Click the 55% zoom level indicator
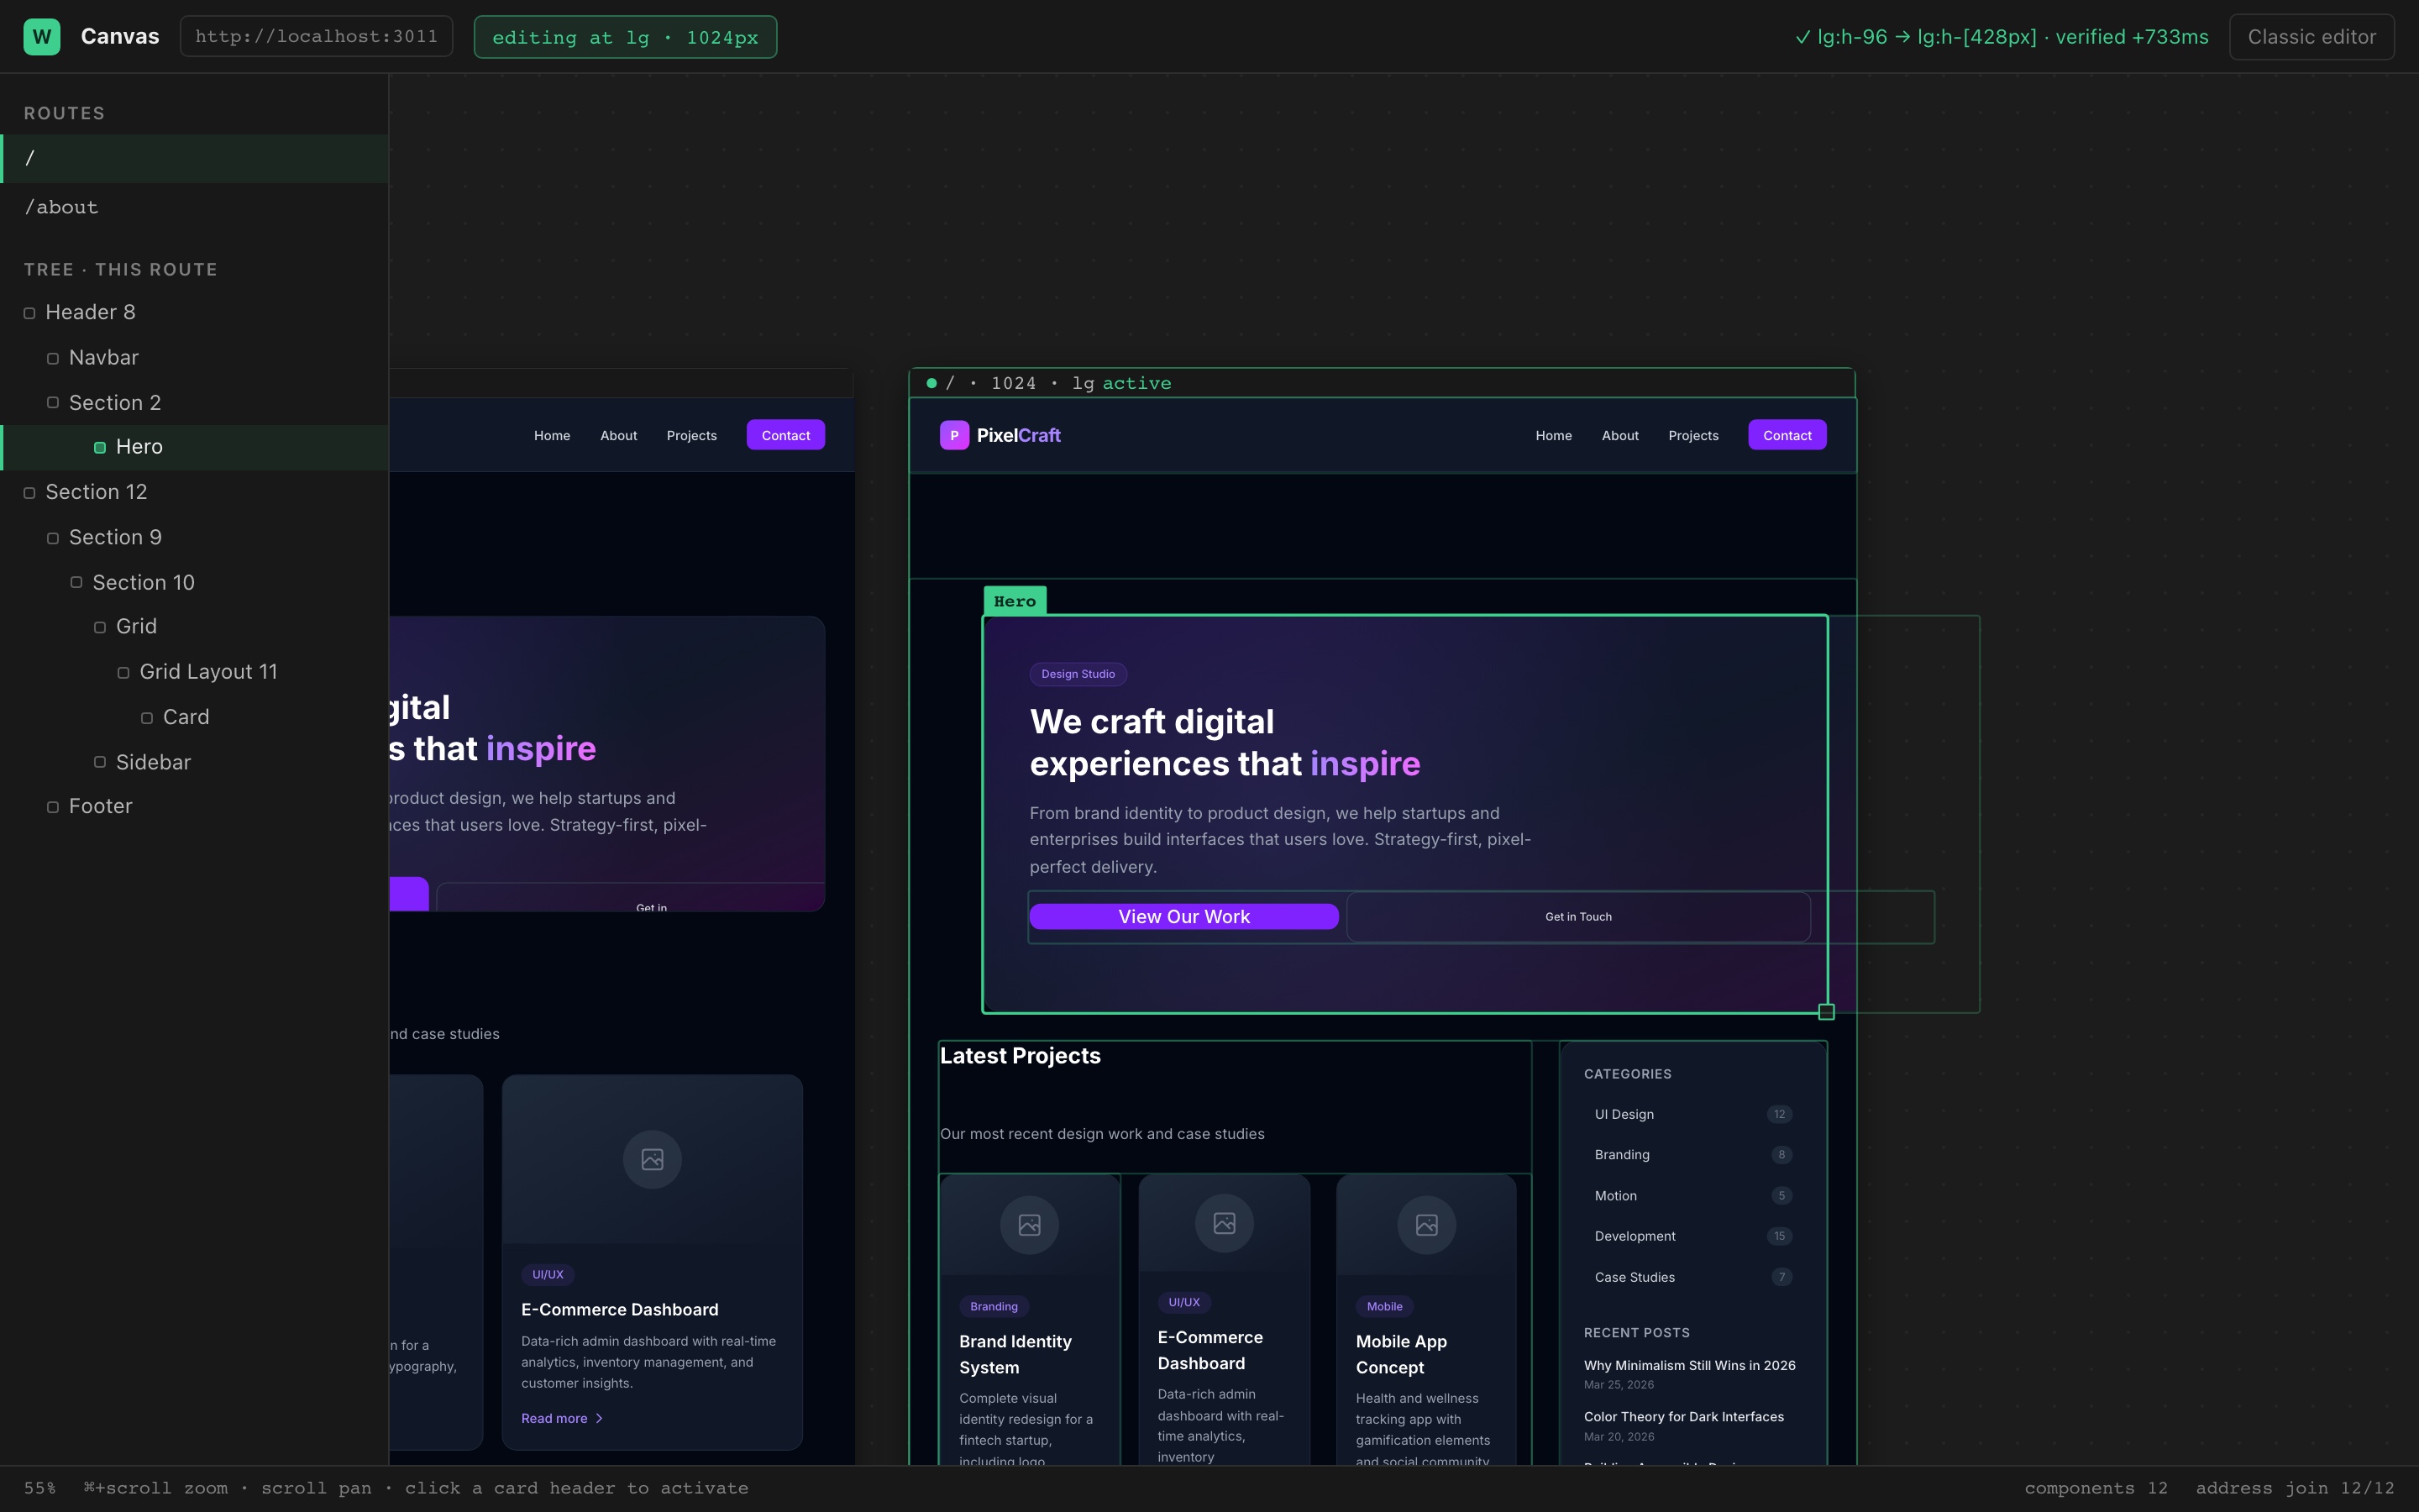 click(x=40, y=1488)
